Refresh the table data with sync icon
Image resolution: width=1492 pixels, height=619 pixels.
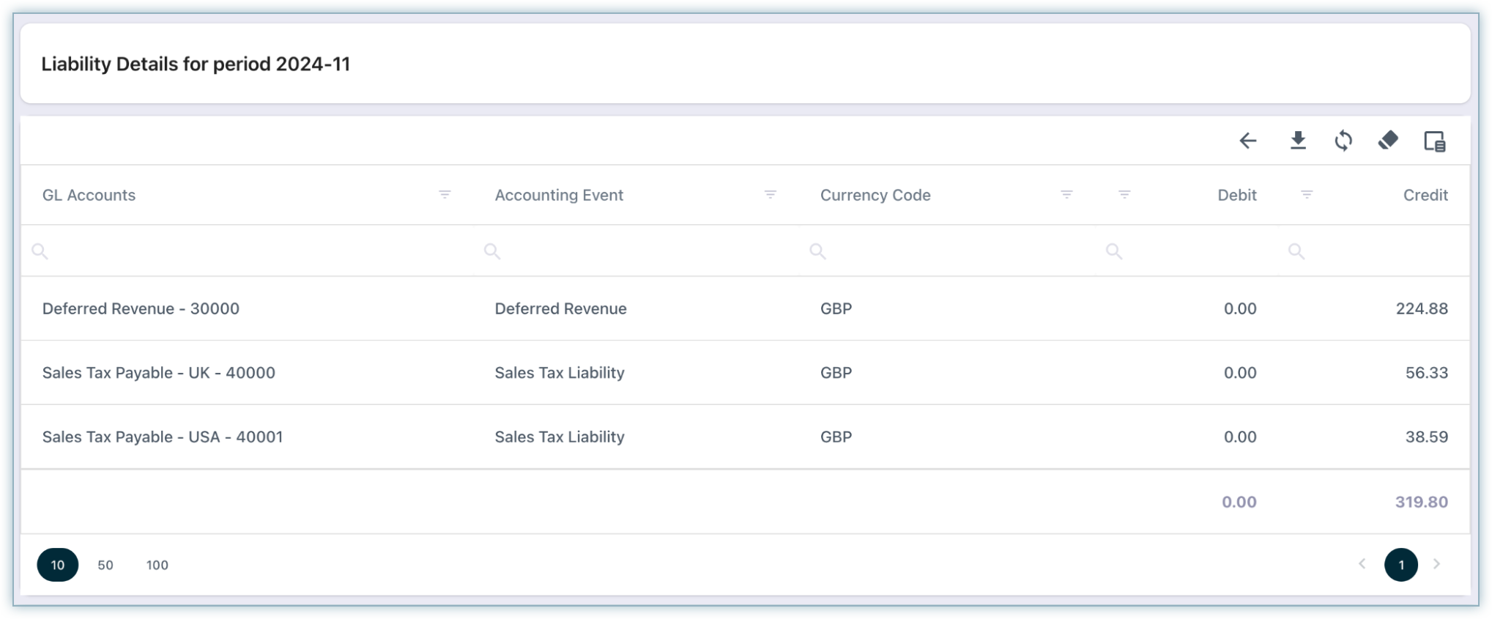(1343, 141)
